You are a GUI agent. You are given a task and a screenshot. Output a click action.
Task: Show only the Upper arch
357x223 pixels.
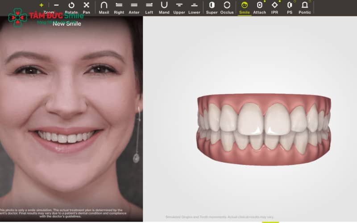click(179, 7)
